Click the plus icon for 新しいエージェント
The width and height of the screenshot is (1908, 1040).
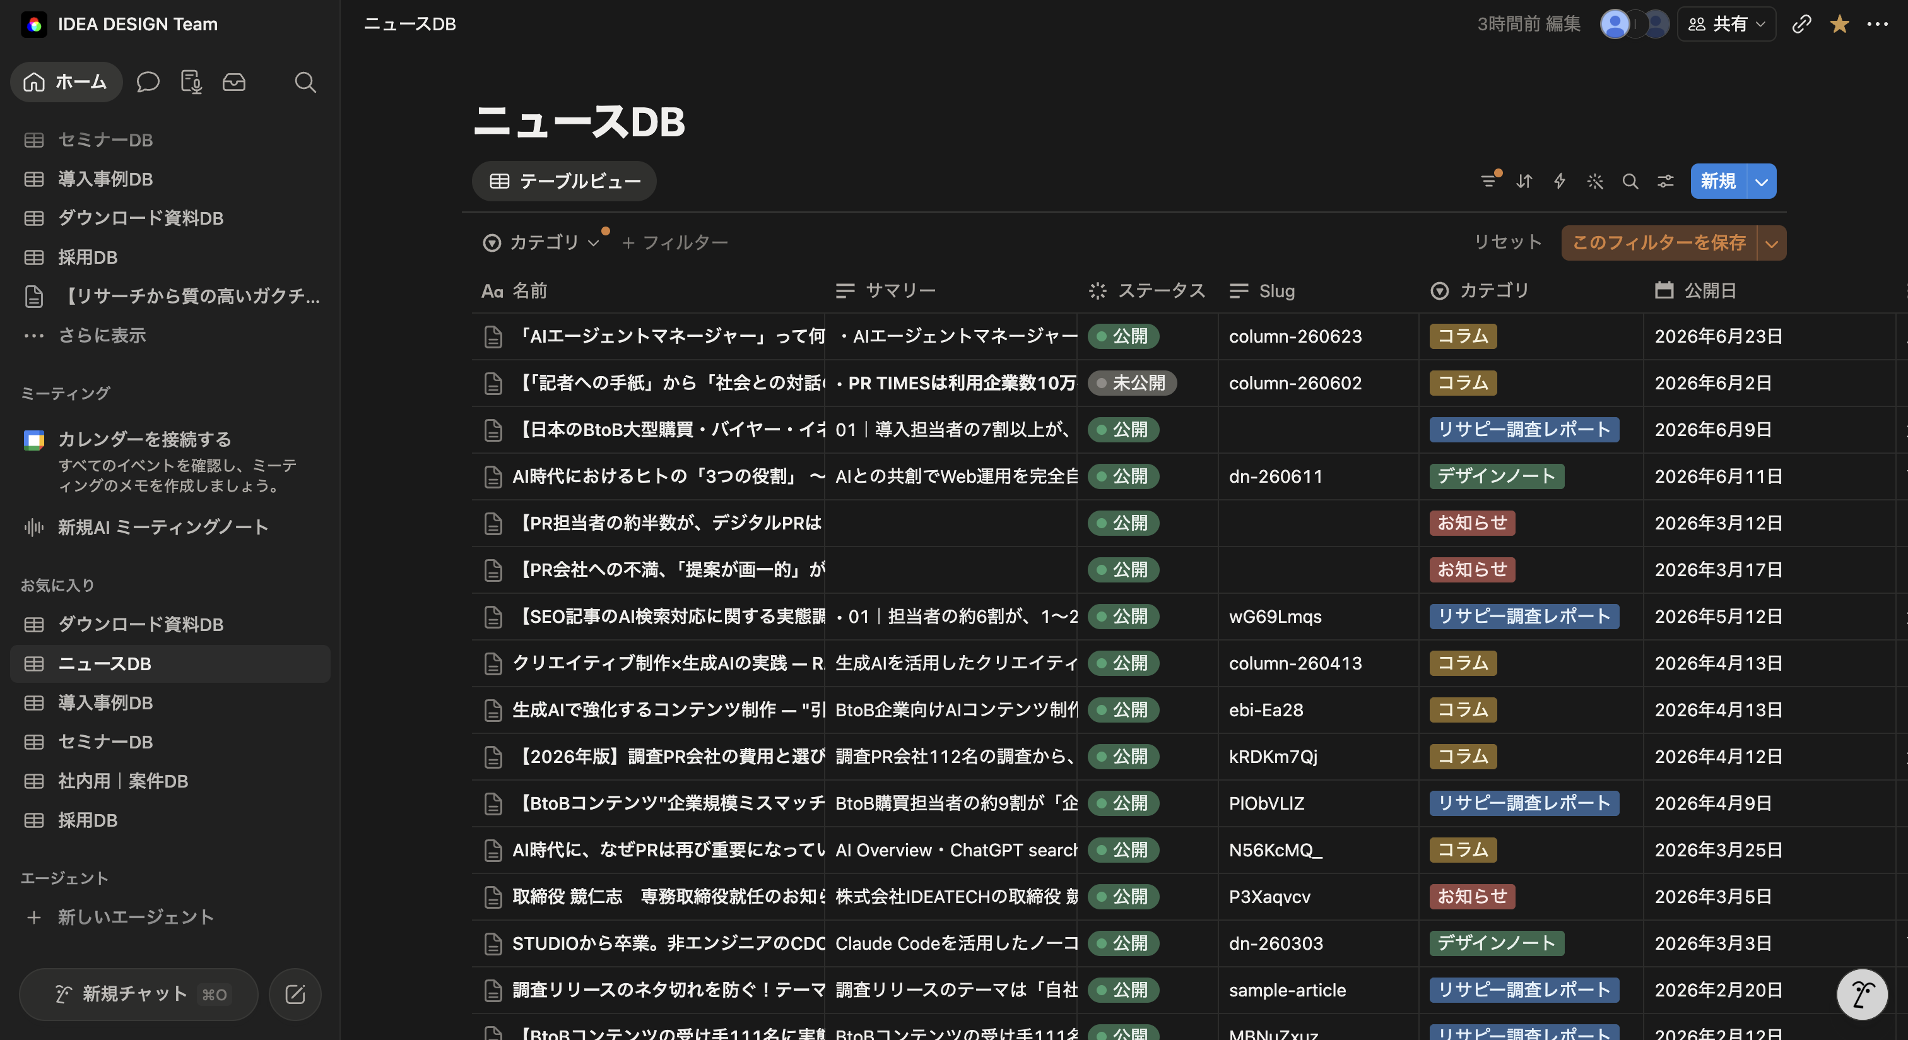coord(34,917)
